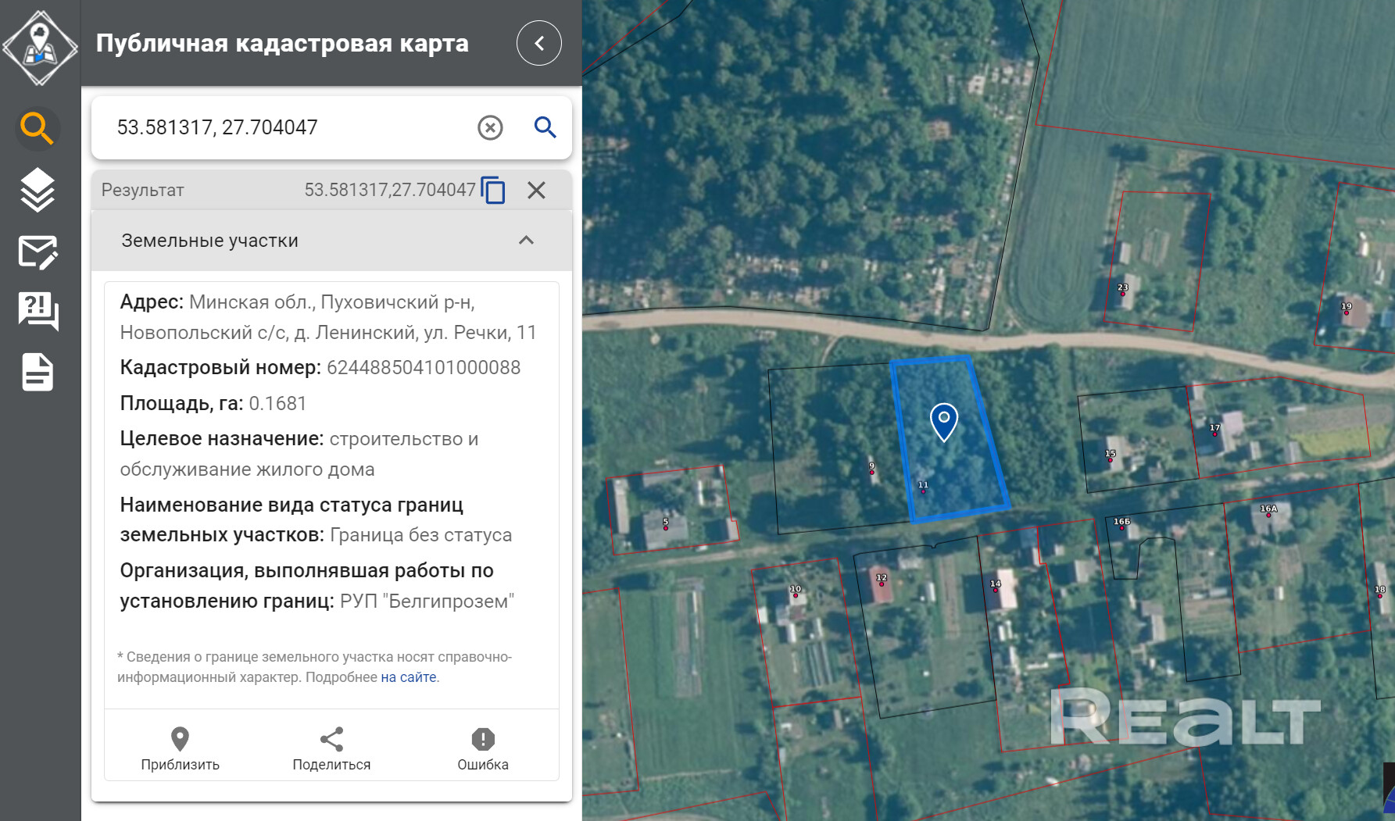Image resolution: width=1395 pixels, height=821 pixels.
Task: Clear the coordinates search field
Action: click(x=490, y=127)
